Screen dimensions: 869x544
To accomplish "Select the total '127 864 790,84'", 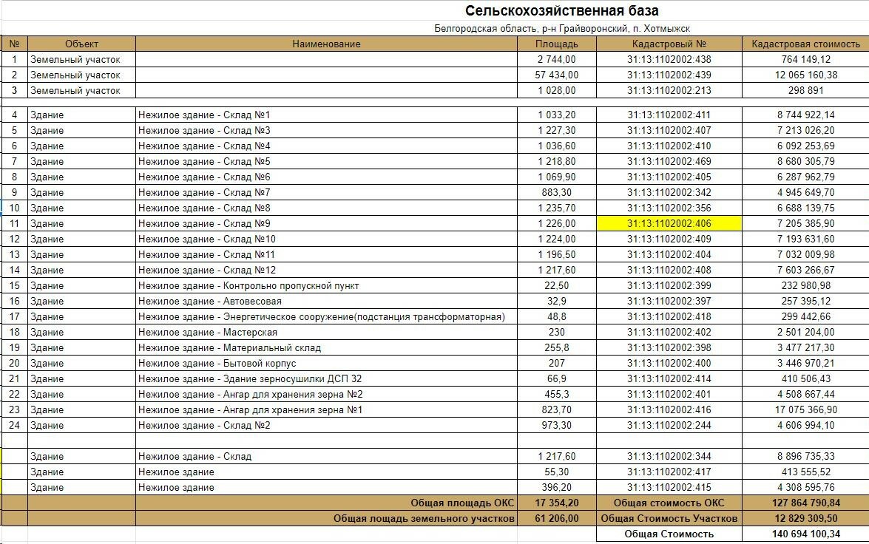I will pyautogui.click(x=806, y=503).
